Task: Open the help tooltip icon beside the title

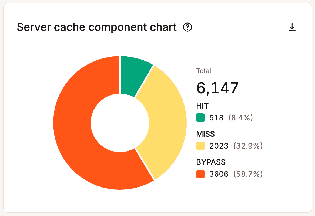Action: [x=187, y=27]
